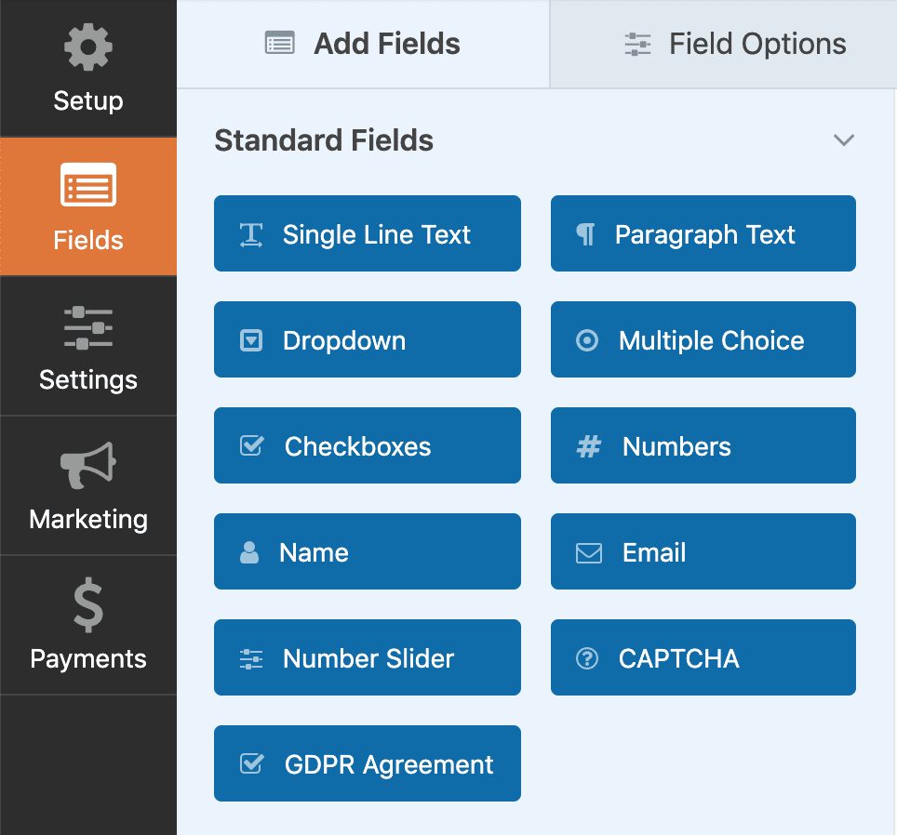Click the CAPTCHA question mark icon
Image resolution: width=897 pixels, height=835 pixels.
(x=587, y=658)
